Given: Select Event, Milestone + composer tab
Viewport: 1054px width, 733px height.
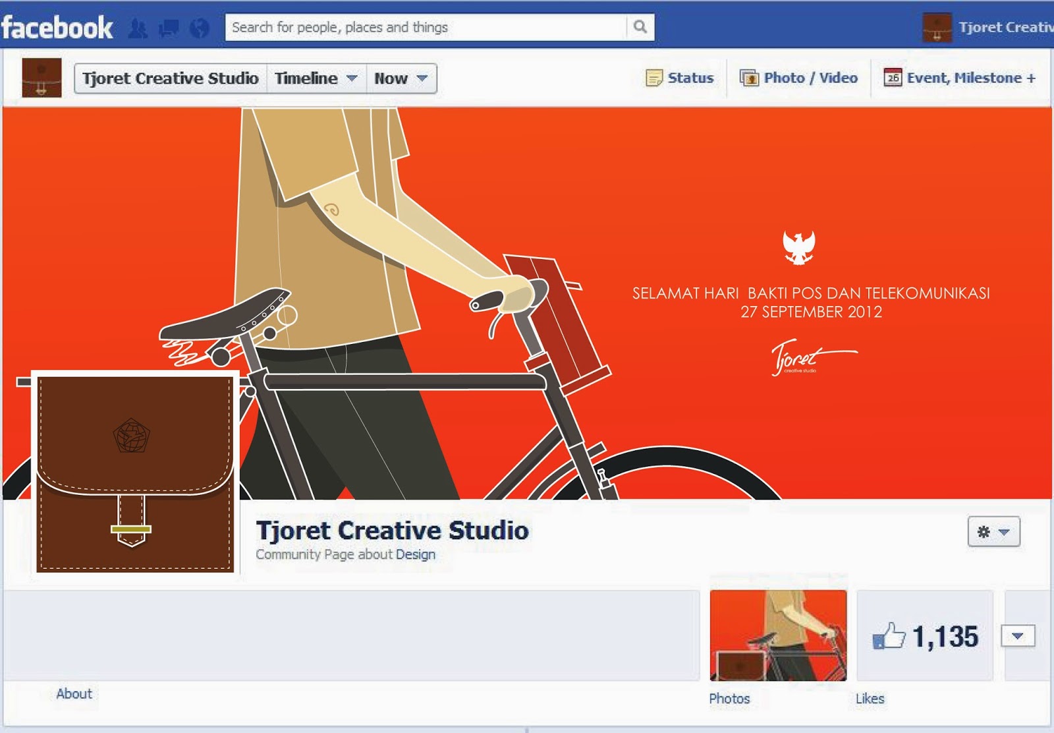Looking at the screenshot, I should [x=960, y=78].
